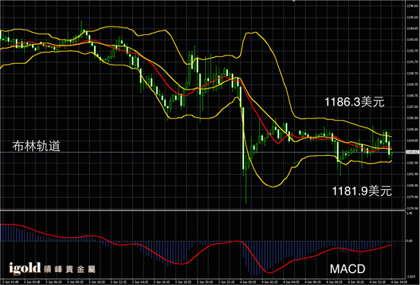
Task: Click the 1181.9美元 support annotation
Action: tap(362, 192)
